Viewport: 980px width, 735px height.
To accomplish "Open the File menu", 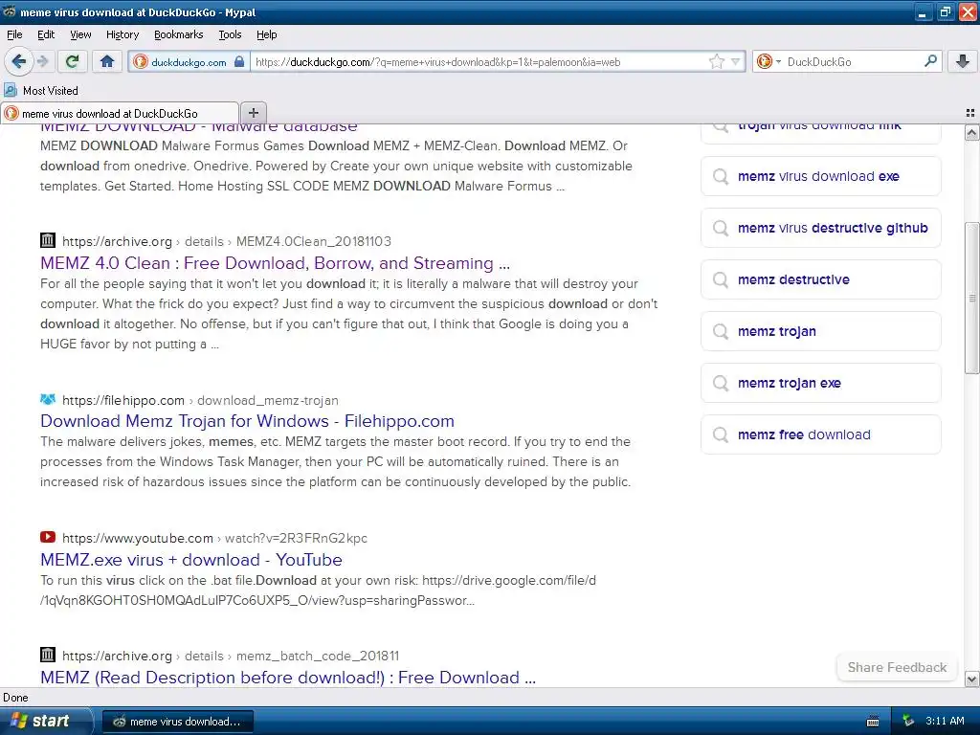I will pos(14,35).
